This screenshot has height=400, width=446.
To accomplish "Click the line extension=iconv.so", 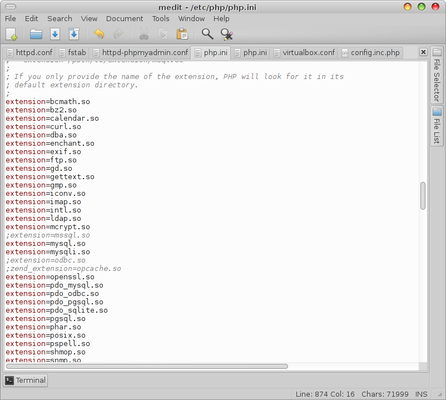I will click(x=46, y=194).
